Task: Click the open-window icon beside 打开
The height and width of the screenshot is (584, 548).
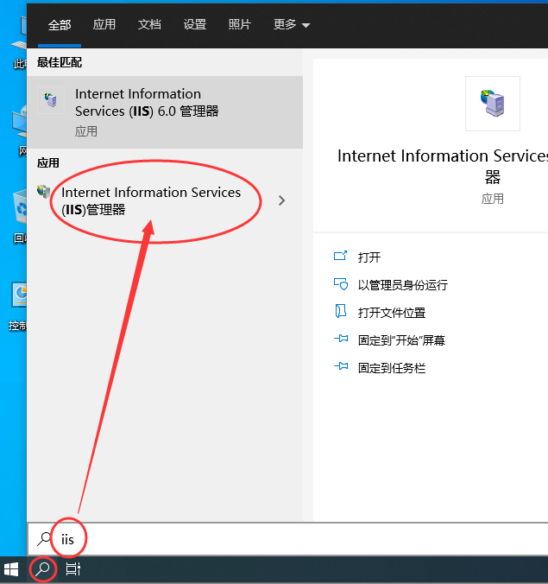Action: coord(340,256)
